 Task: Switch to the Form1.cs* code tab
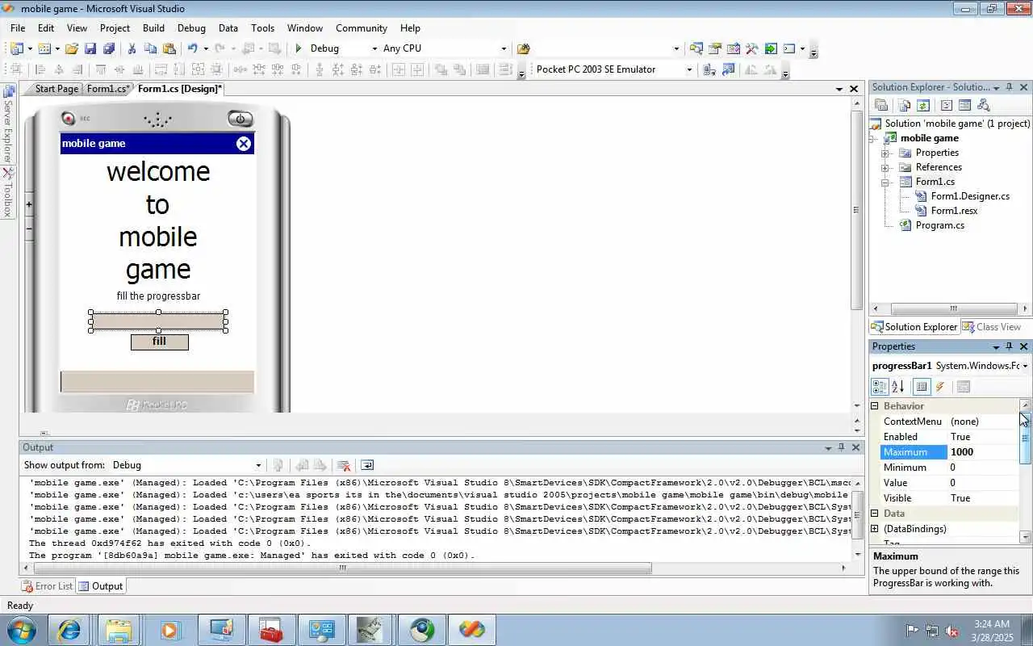click(x=108, y=89)
